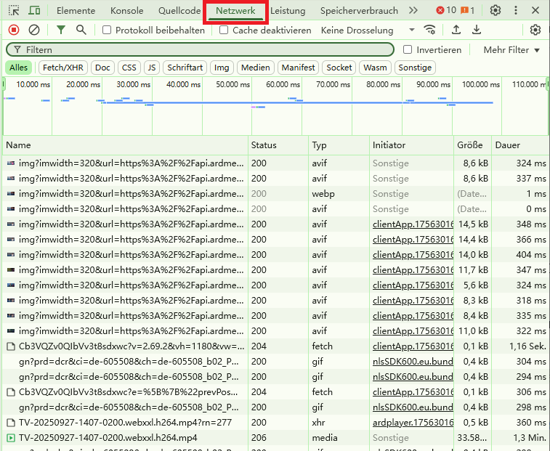
Task: Click the Filtern text input field
Action: (203, 50)
